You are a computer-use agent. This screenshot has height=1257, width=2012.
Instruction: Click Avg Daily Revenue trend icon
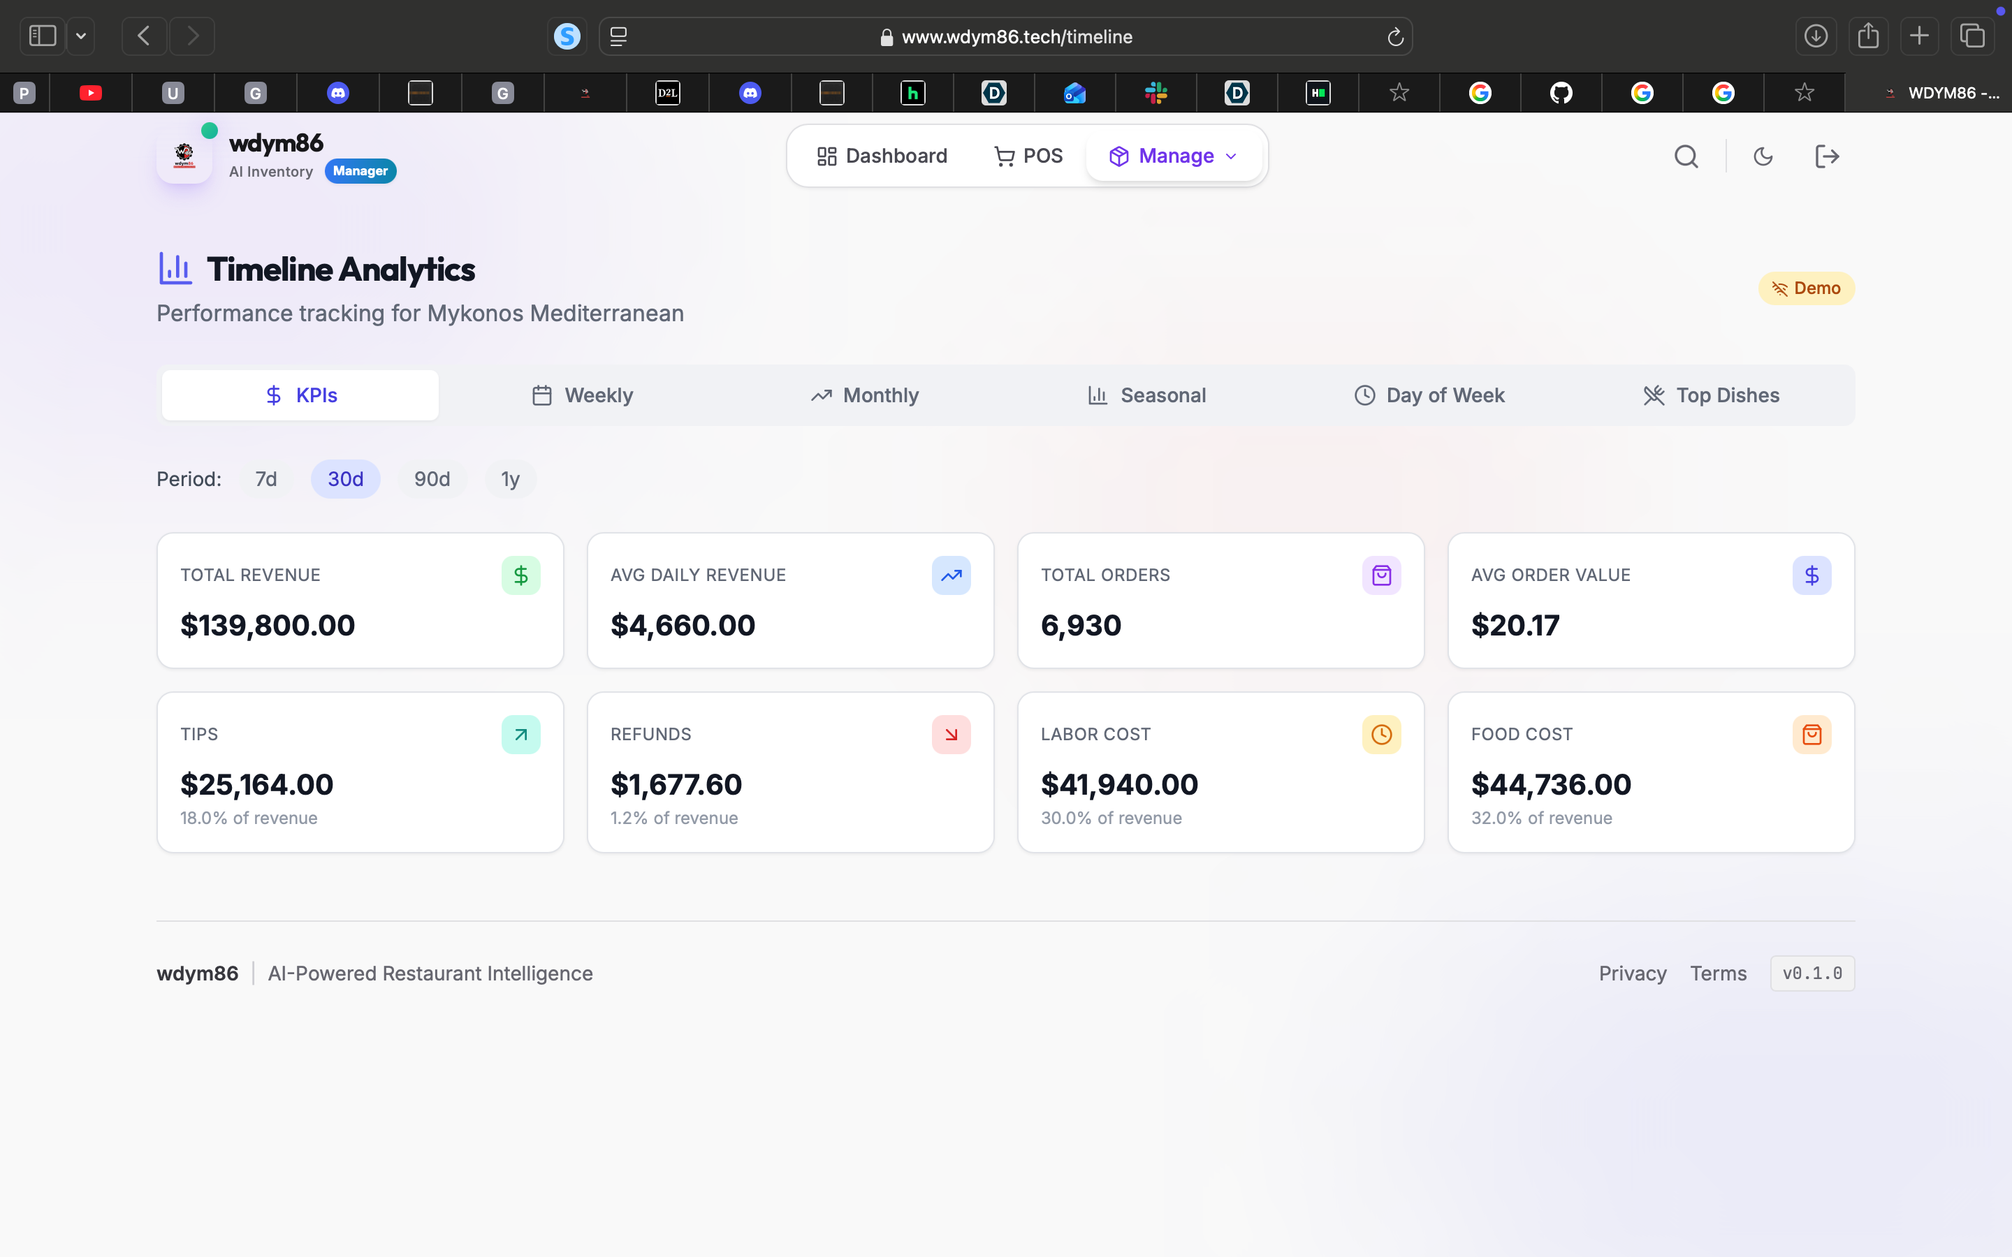point(951,575)
